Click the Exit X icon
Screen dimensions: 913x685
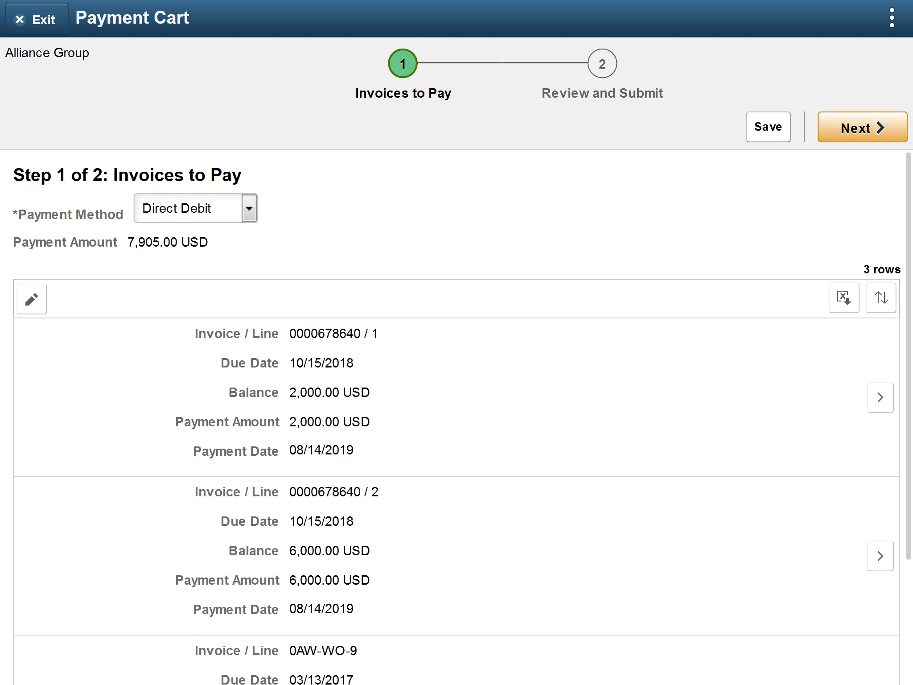click(20, 19)
